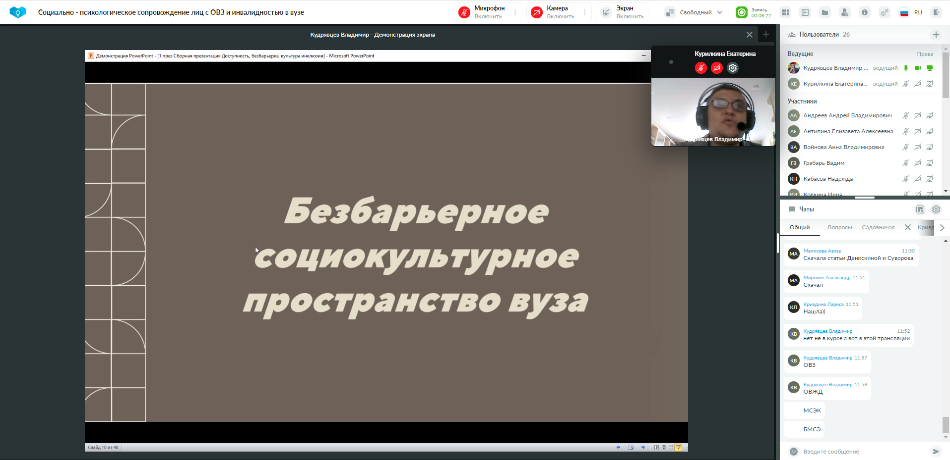
Task: Open microphone options three-dot menu
Action: 515,12
